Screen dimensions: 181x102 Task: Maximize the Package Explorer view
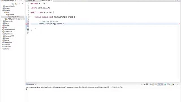22,1
